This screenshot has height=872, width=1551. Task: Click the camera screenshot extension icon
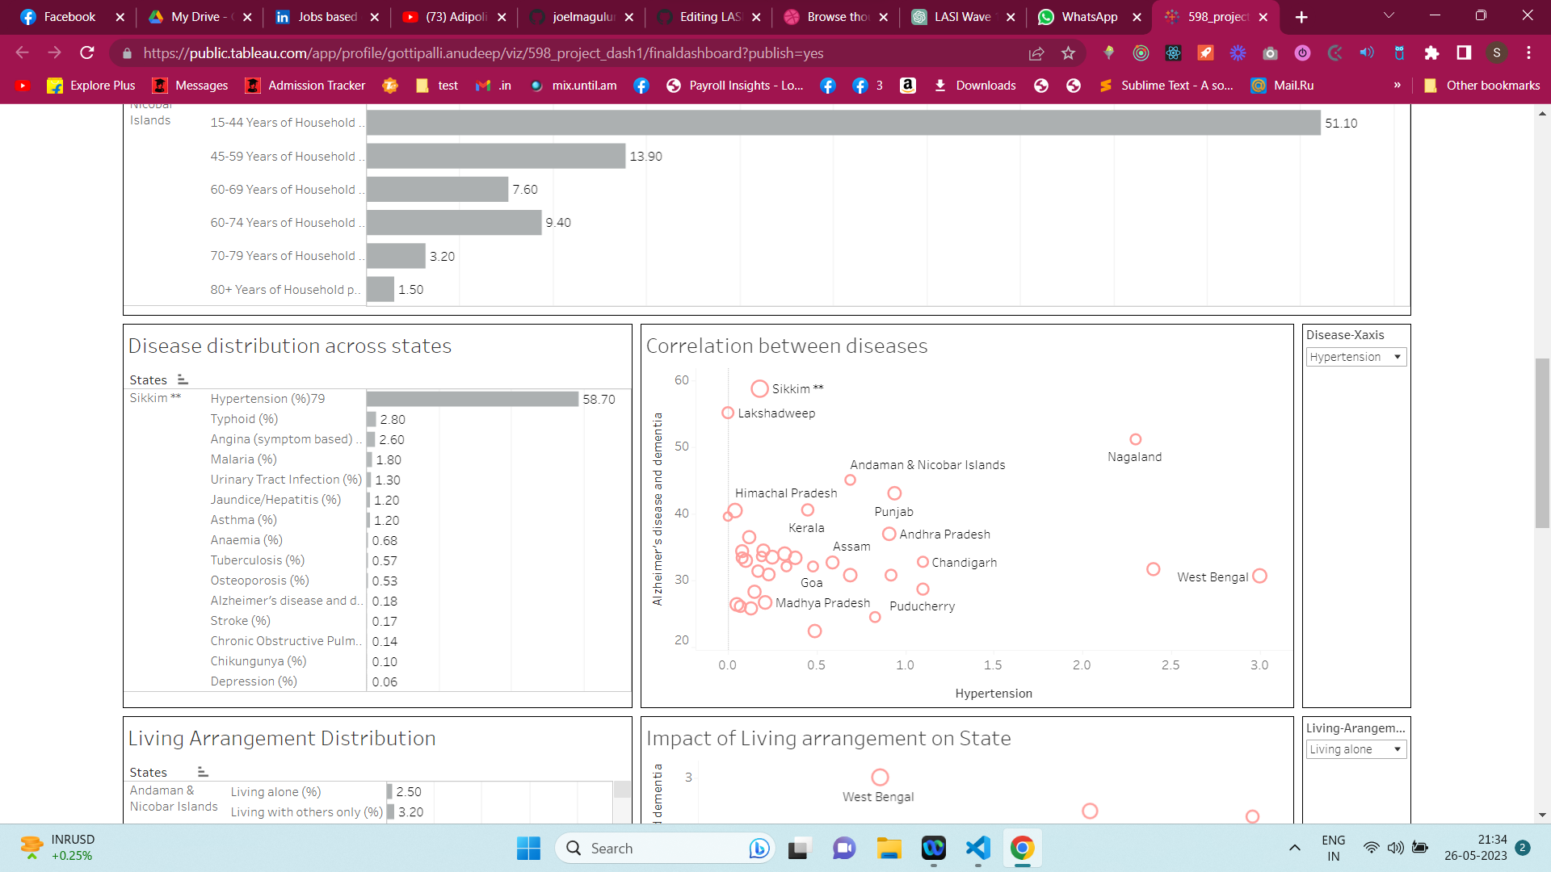[x=1270, y=53]
